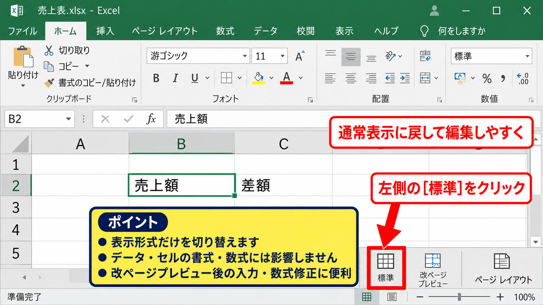Click the increase decimal icon
543x305 pixels.
pos(523,78)
